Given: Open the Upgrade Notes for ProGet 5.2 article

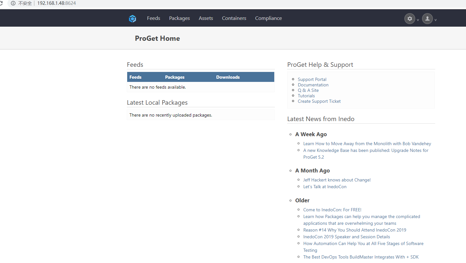Looking at the screenshot, I should [366, 153].
